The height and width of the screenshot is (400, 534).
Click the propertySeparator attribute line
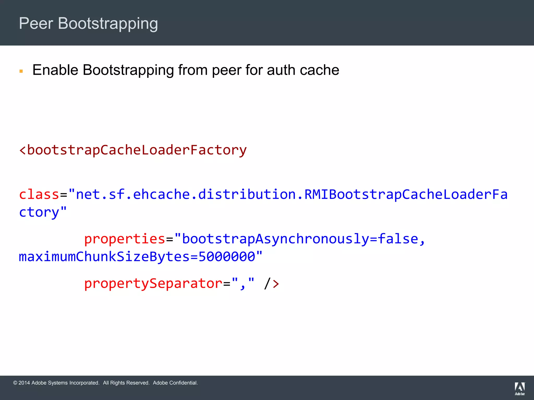point(182,283)
